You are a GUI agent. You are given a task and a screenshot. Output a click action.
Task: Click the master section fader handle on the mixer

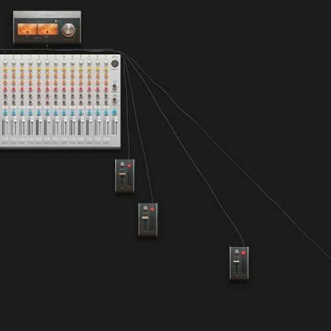[x=117, y=119]
